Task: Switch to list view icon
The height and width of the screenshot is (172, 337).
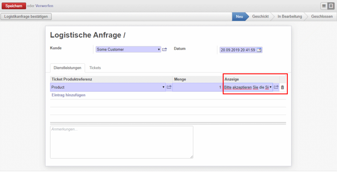Action: click(x=324, y=6)
